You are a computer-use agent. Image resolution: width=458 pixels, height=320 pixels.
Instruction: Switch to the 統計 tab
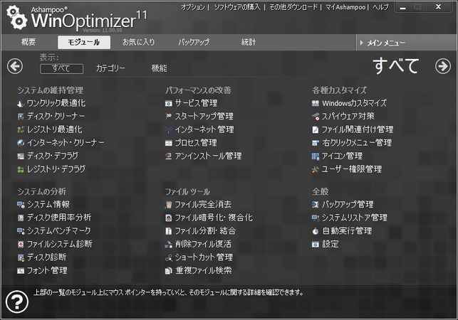pyautogui.click(x=249, y=42)
